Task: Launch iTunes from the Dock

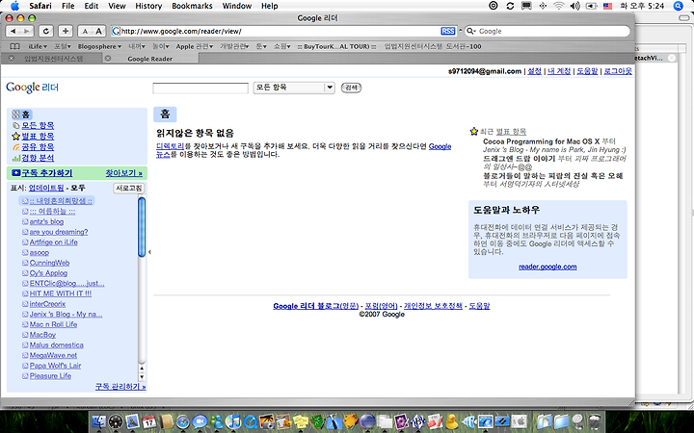Action: pyautogui.click(x=234, y=422)
